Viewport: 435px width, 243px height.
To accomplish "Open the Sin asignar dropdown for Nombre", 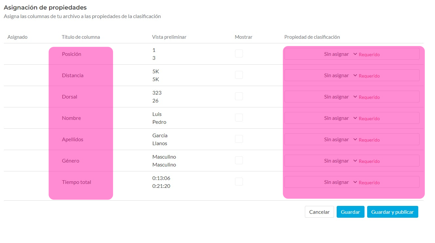I will tap(352, 118).
